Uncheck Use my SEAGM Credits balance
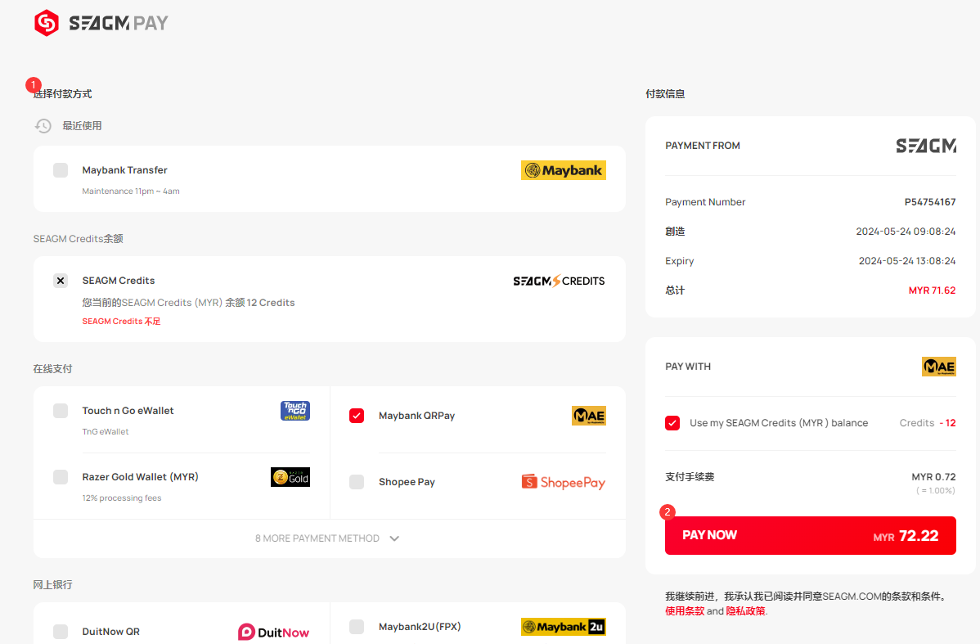The width and height of the screenshot is (980, 644). click(672, 423)
